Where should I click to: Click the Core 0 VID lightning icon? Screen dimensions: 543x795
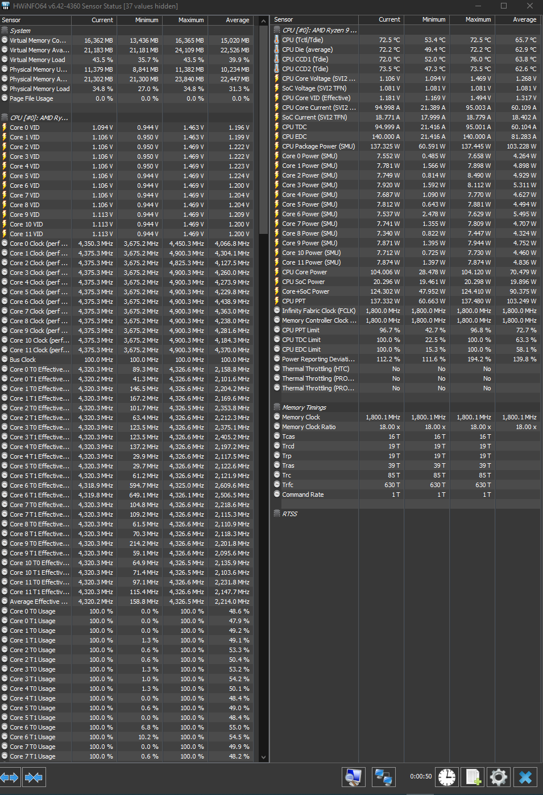coord(5,127)
